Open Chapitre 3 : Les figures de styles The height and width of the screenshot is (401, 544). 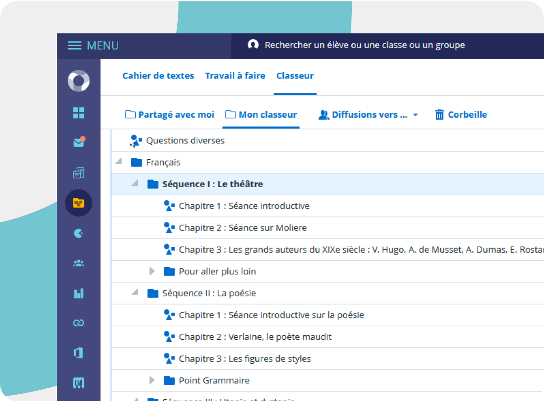[x=244, y=359]
